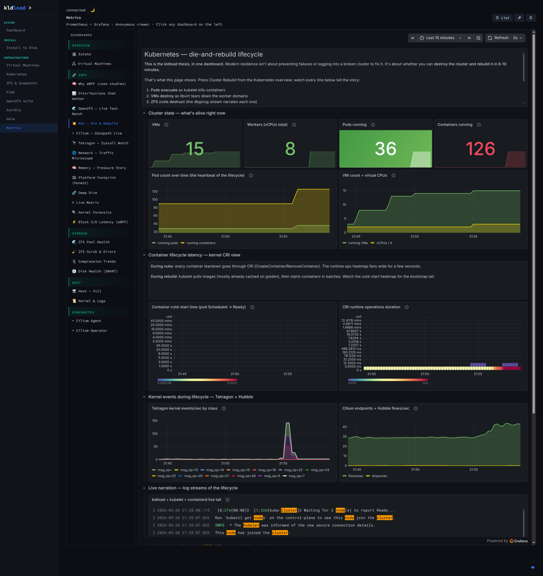
Task: Collapse the Live narration row
Action: (144, 488)
